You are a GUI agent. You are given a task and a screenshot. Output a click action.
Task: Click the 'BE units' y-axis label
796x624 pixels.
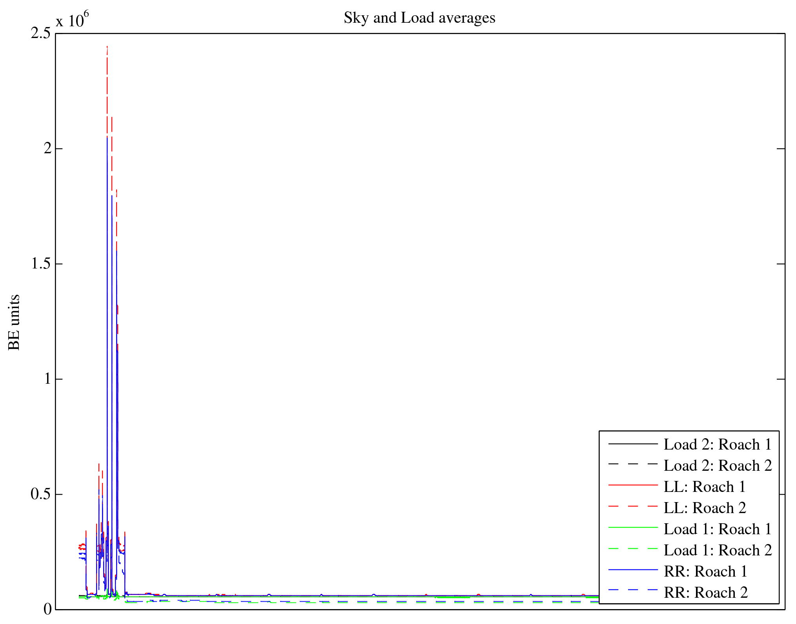click(14, 322)
